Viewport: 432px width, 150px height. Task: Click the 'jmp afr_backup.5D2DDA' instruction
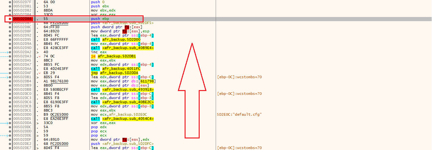(x=114, y=73)
